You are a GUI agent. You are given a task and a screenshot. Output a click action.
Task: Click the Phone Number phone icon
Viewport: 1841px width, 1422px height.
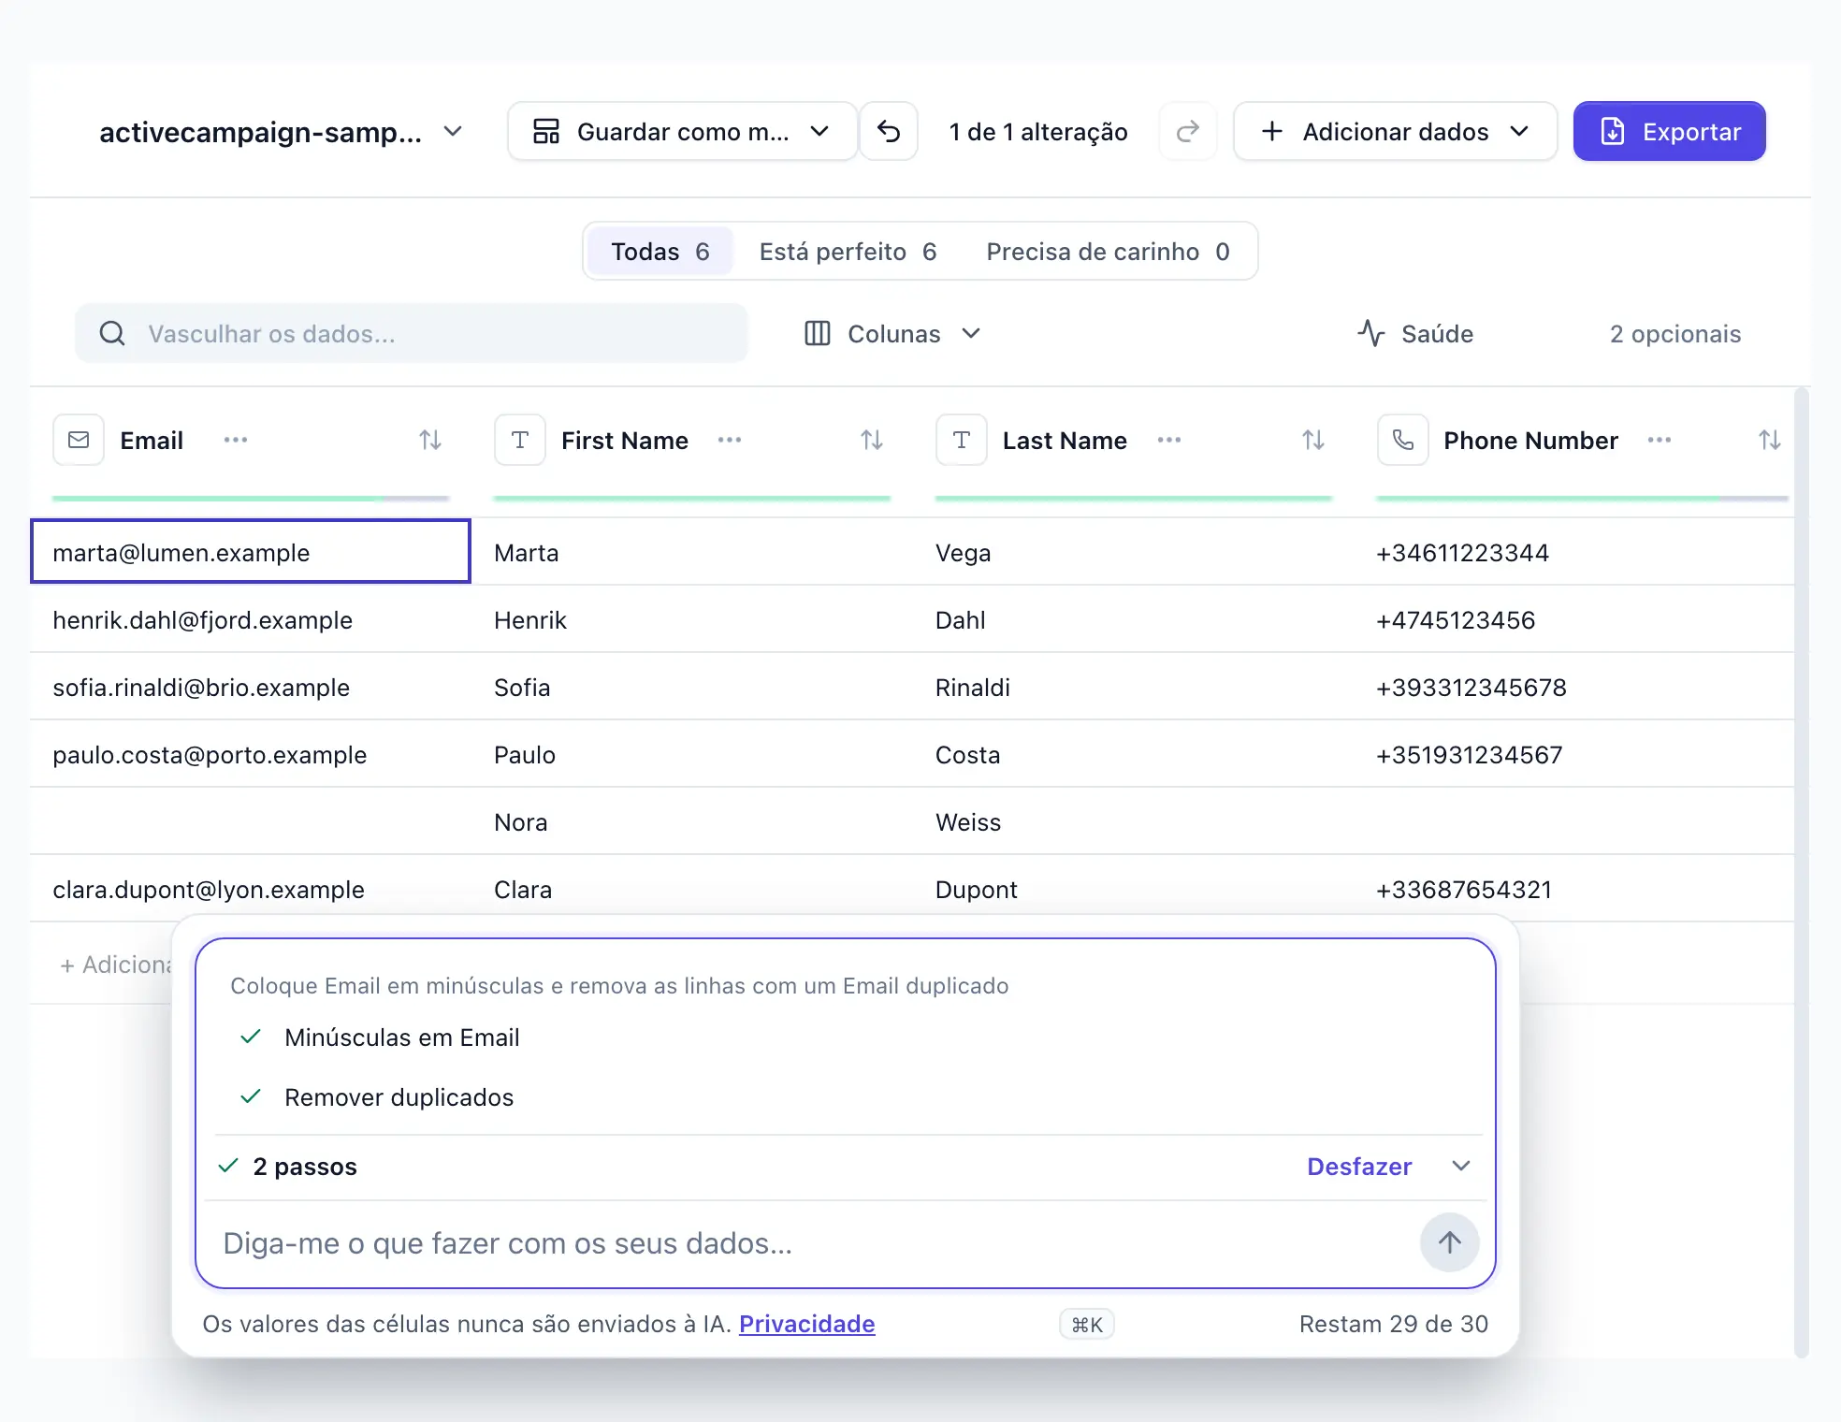(1403, 440)
